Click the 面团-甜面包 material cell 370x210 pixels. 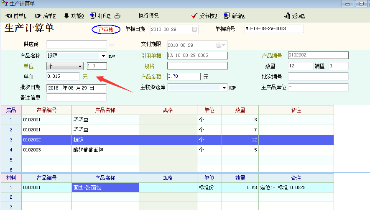pyautogui.click(x=105, y=188)
